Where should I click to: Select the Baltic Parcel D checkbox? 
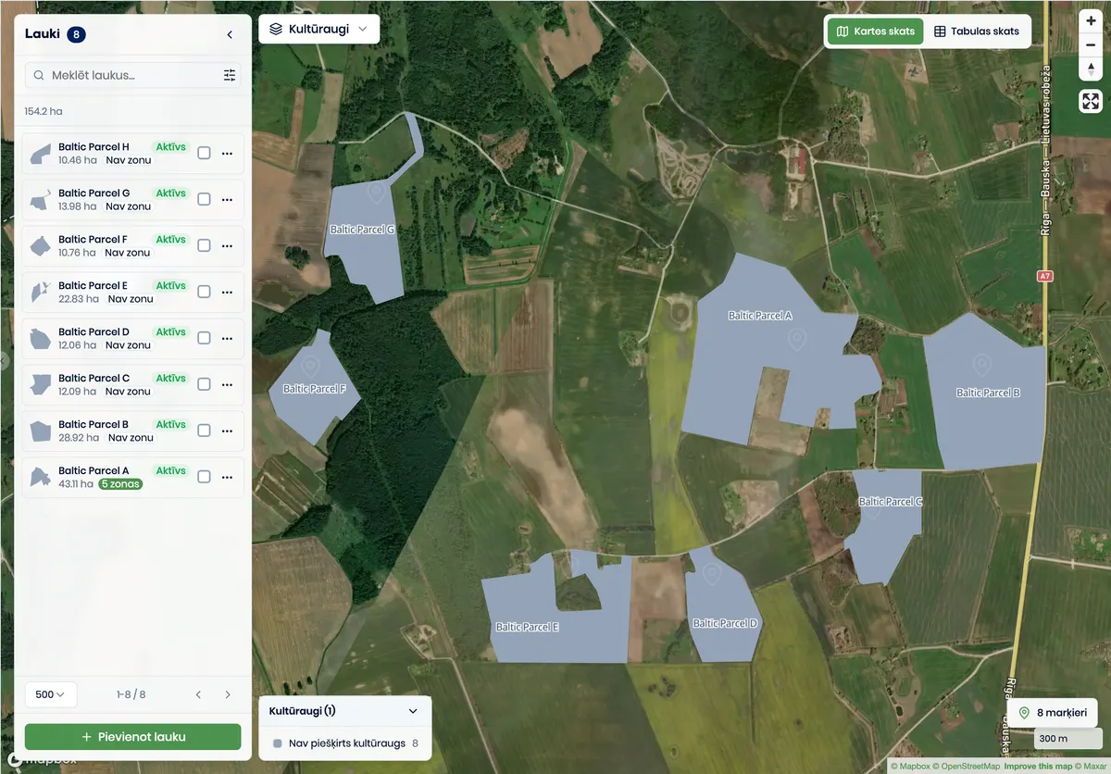pos(204,339)
